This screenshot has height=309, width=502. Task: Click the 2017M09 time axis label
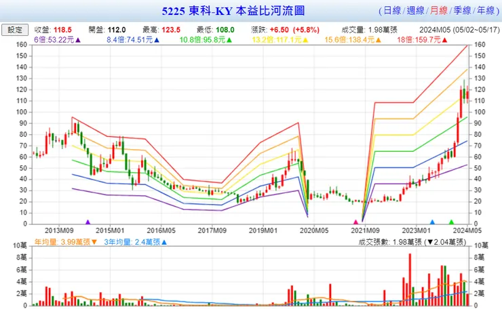pos(212,230)
